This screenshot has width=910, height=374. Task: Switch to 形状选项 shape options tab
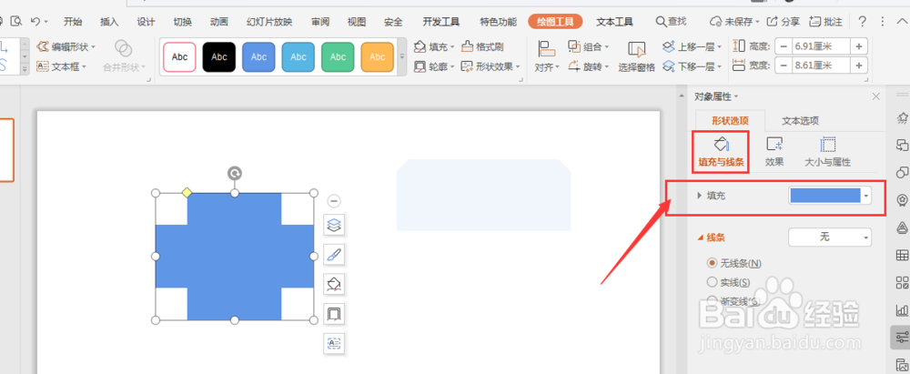tap(730, 120)
